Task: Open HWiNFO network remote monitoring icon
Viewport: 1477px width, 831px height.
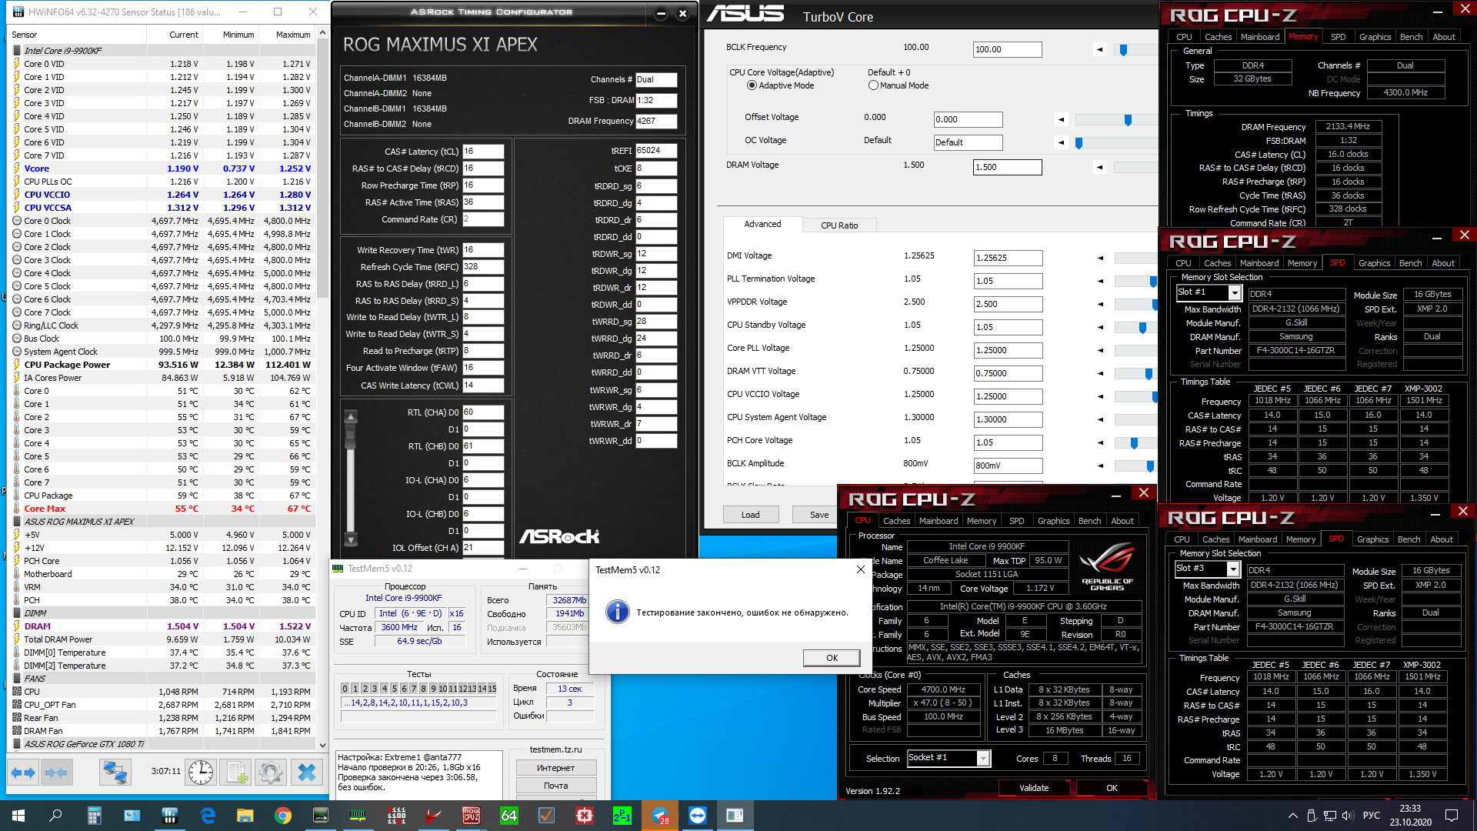Action: [x=115, y=772]
